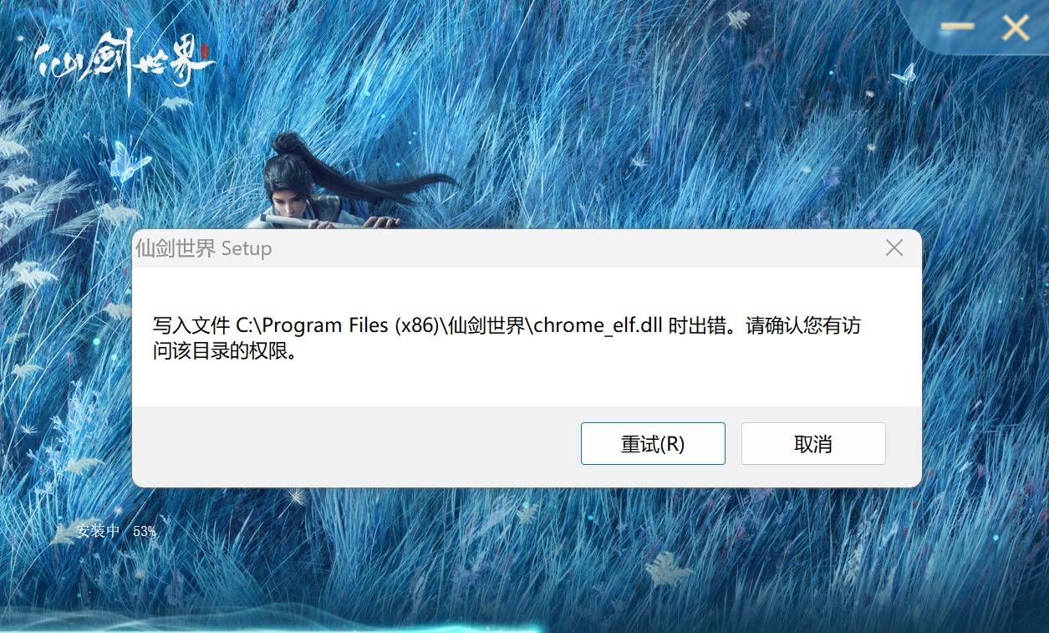Click the 取消 cancel button
The width and height of the screenshot is (1049, 633).
click(813, 443)
